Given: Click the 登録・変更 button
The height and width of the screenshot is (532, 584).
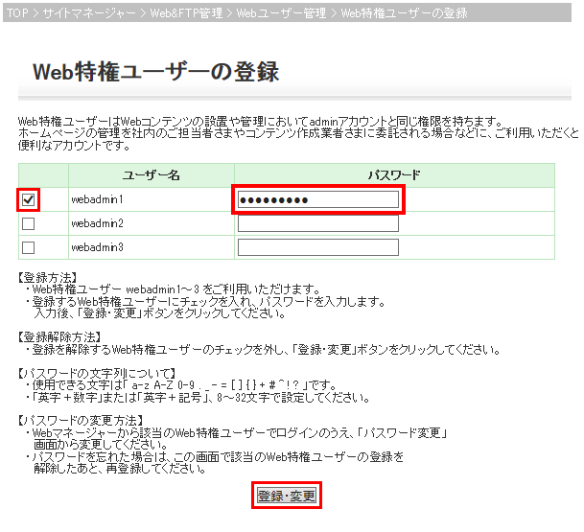Looking at the screenshot, I should coord(287,496).
